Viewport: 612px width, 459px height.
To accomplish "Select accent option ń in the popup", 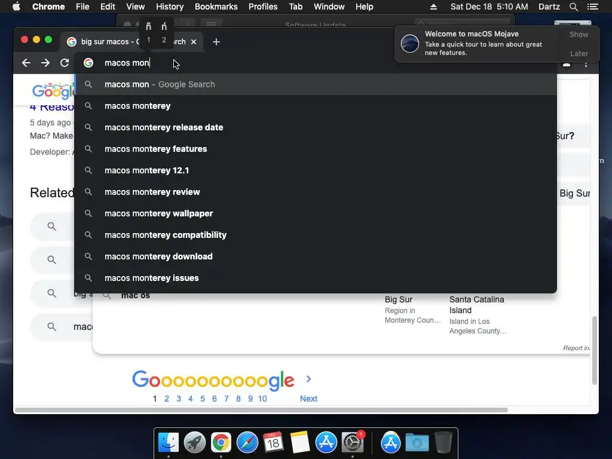I will 164,32.
